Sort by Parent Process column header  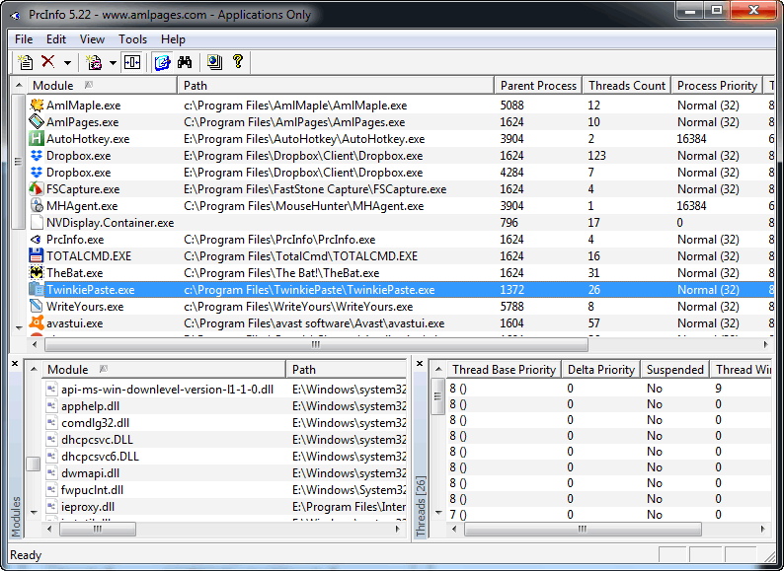538,86
